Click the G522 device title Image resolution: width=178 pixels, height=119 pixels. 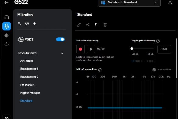(21, 2)
